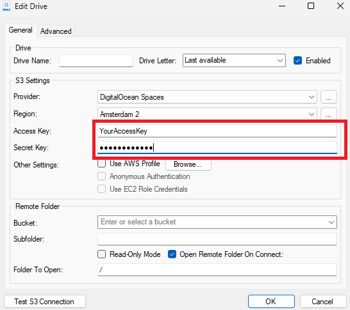Open the Bucket selection dropdown arrow
Viewport: 350px width, 310px height.
pyautogui.click(x=331, y=222)
